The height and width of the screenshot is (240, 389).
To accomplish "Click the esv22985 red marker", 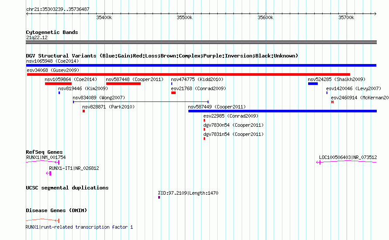I will pos(204,120).
